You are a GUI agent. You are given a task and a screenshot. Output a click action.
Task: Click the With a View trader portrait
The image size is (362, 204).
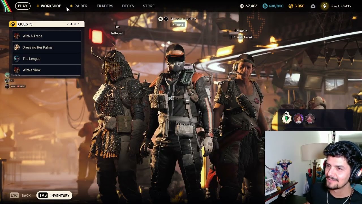click(x=17, y=70)
